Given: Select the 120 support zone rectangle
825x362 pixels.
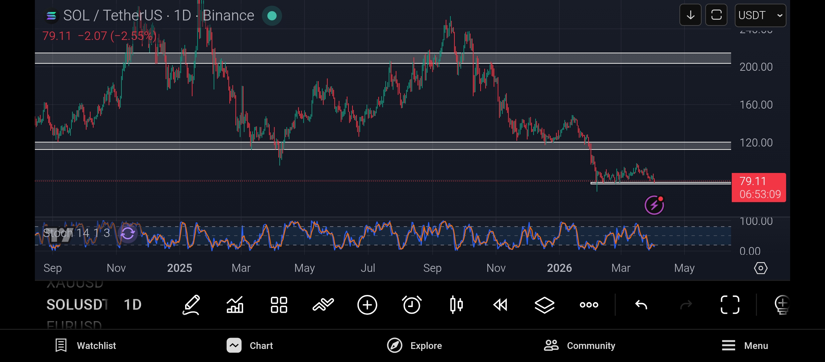Looking at the screenshot, I should click(383, 146).
